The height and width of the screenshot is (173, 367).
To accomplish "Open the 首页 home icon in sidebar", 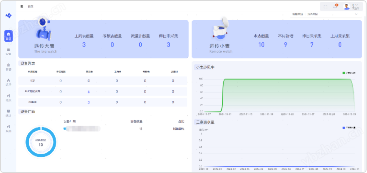I will point(8,36).
